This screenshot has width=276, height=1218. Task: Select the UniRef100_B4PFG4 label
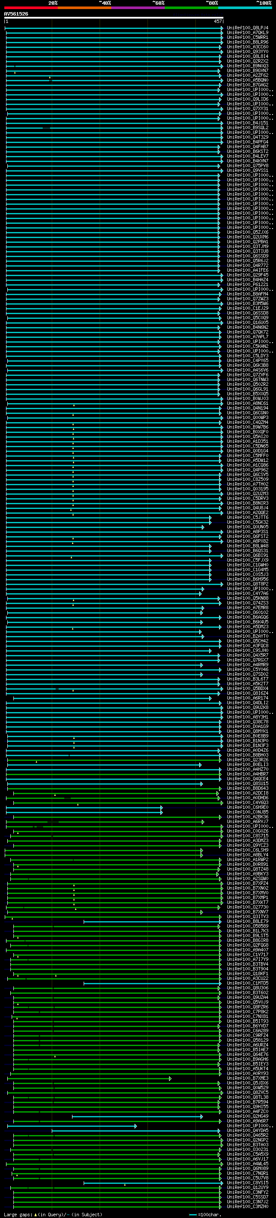[248, 142]
